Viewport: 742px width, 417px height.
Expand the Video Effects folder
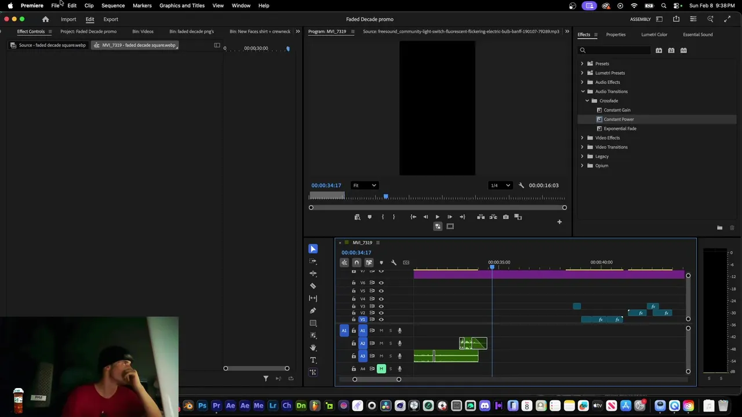point(582,138)
